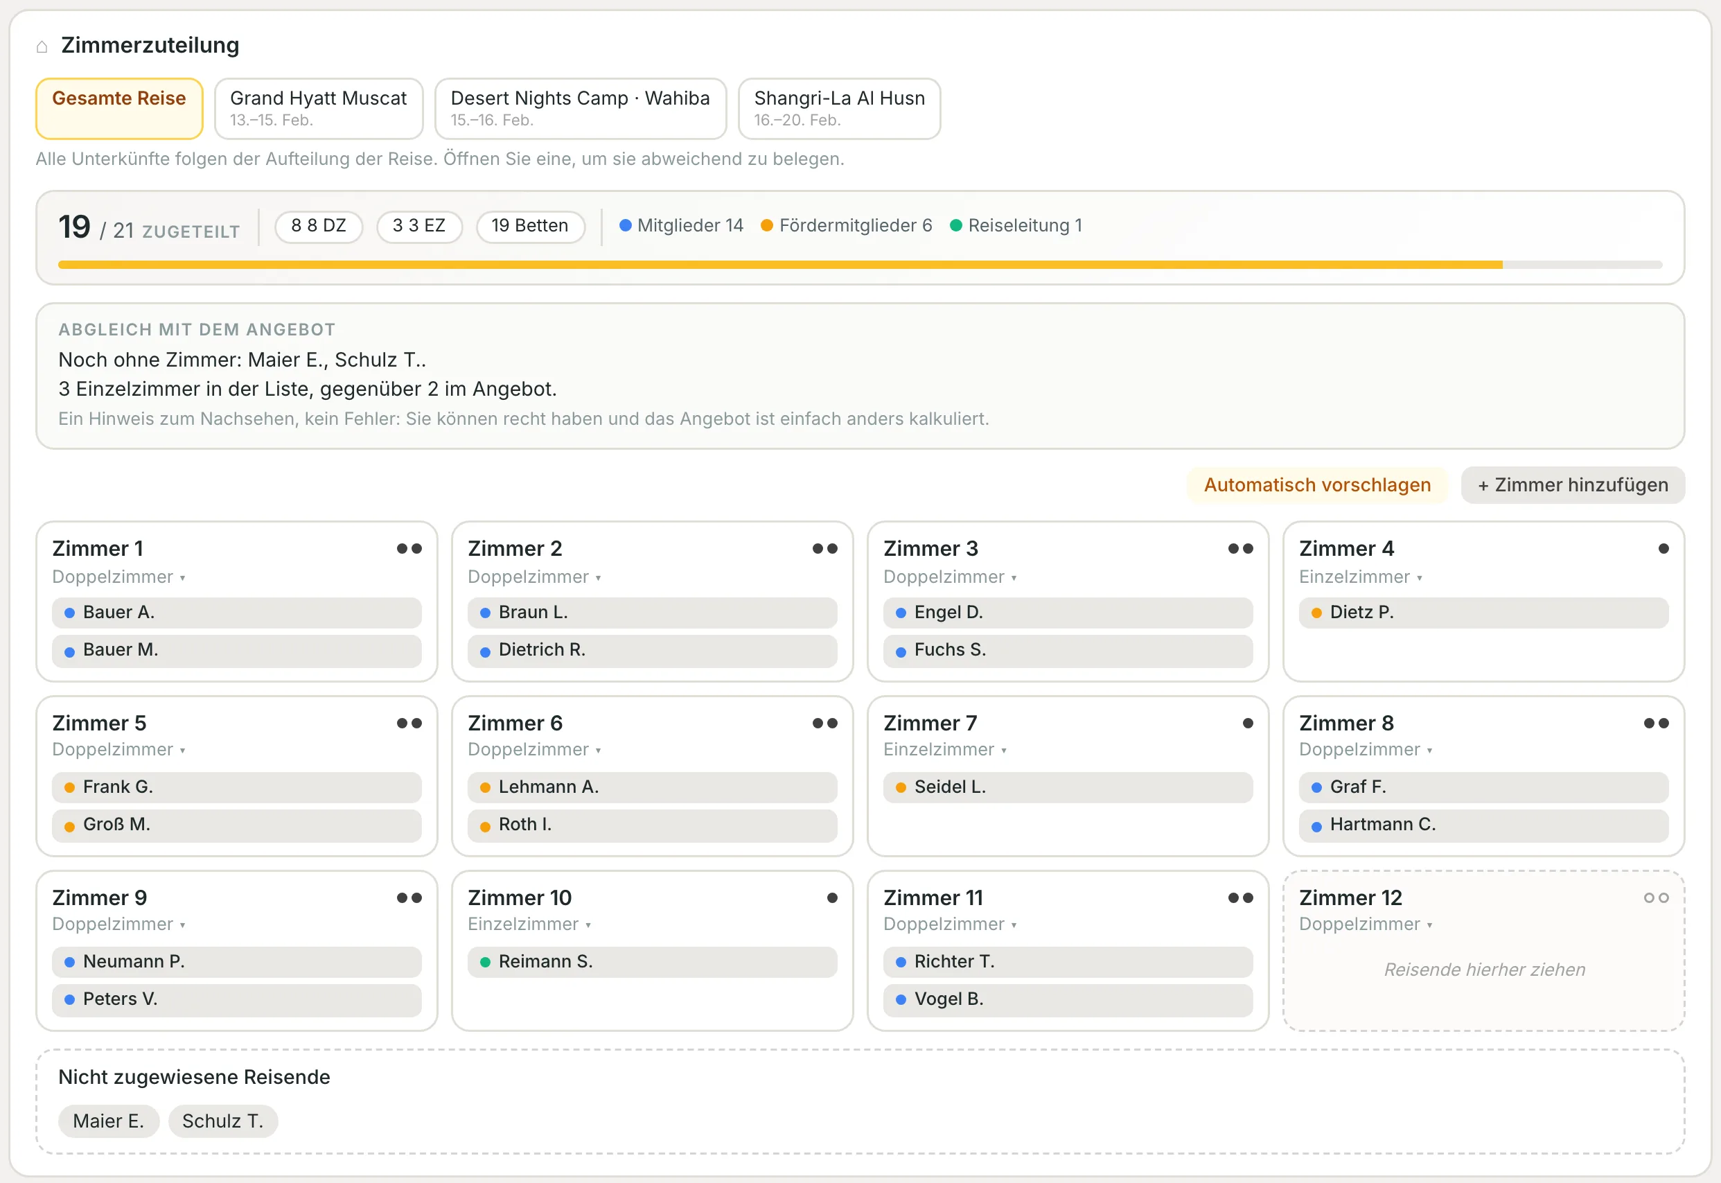This screenshot has width=1721, height=1183.
Task: Click the bed occupancy dots of Zimmer 1
Action: point(409,548)
